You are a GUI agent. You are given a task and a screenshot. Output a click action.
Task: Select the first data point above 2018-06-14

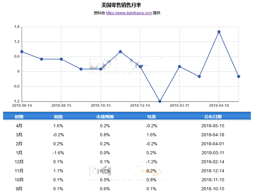click(22, 52)
